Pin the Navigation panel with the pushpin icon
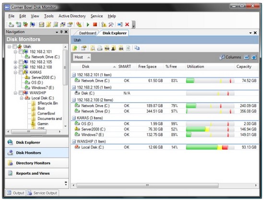 pos(61,32)
